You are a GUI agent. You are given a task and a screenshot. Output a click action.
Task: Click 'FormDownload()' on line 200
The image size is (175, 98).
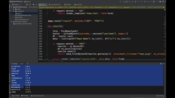point(70,31)
